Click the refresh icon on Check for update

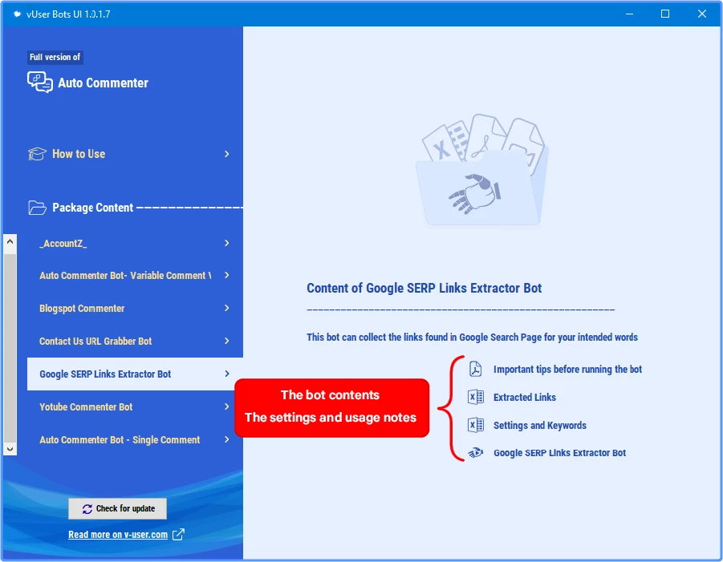coord(87,508)
